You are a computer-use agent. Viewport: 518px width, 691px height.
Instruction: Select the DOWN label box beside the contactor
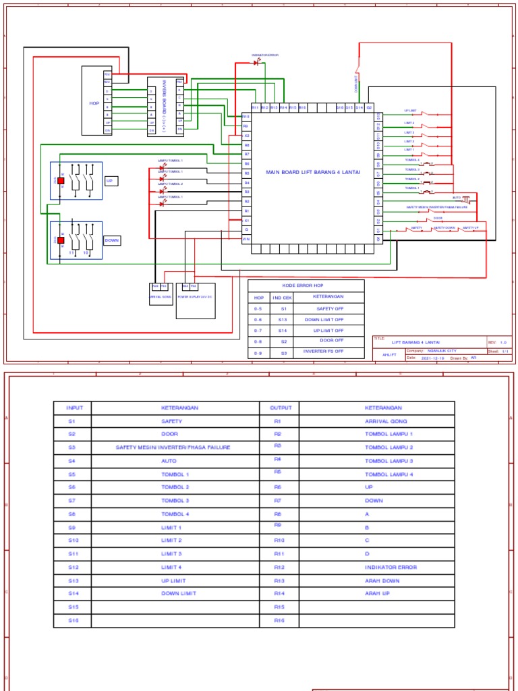(x=112, y=241)
